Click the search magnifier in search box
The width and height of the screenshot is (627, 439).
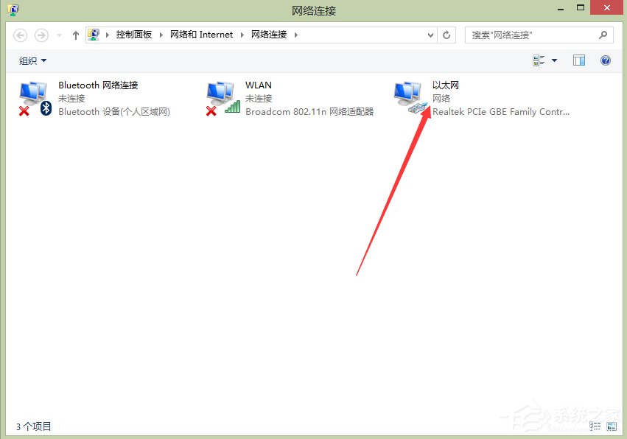[x=603, y=35]
